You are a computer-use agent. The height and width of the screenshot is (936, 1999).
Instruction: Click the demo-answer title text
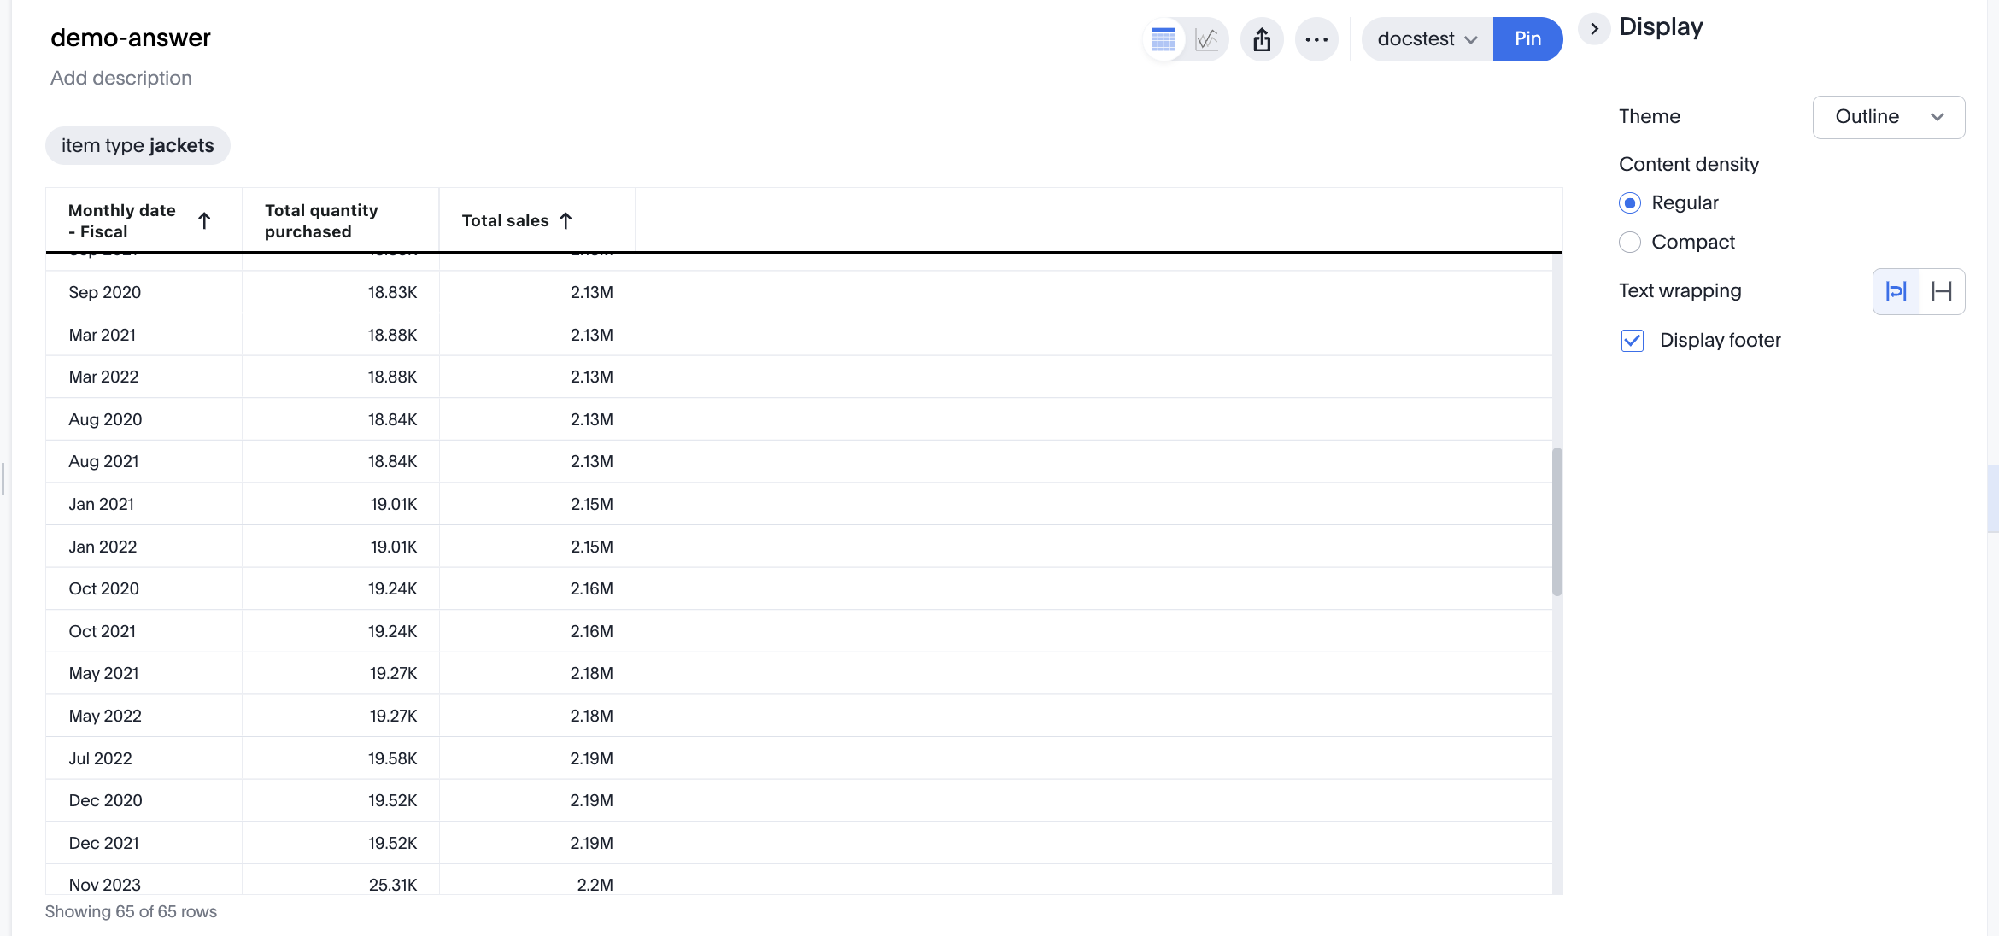tap(130, 37)
